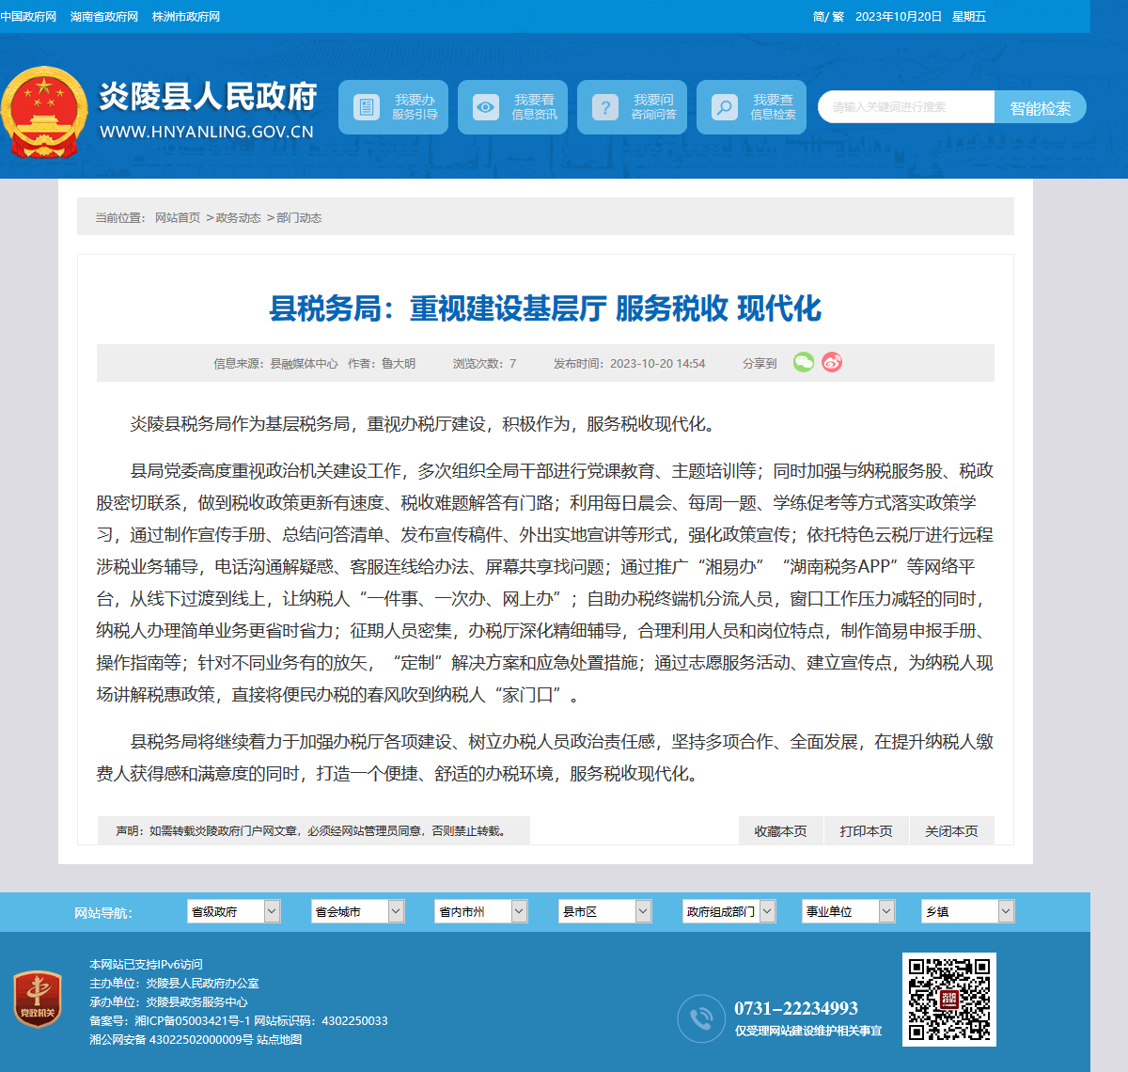1128x1072 pixels.
Task: Open the 乡镇 dropdown list
Action: tap(968, 911)
